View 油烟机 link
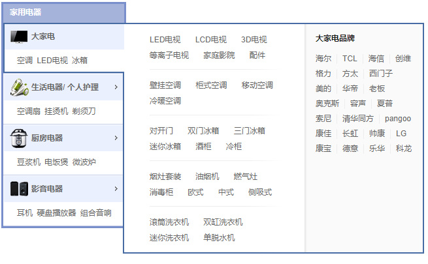Viewport: 428px width, 264px height. click(207, 177)
